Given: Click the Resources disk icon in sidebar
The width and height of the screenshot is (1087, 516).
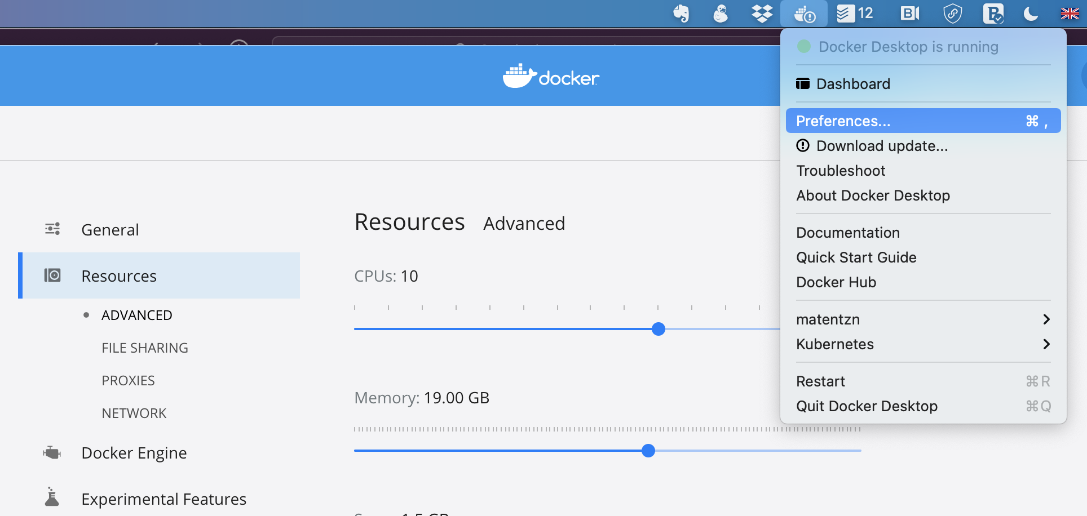Looking at the screenshot, I should (52, 275).
